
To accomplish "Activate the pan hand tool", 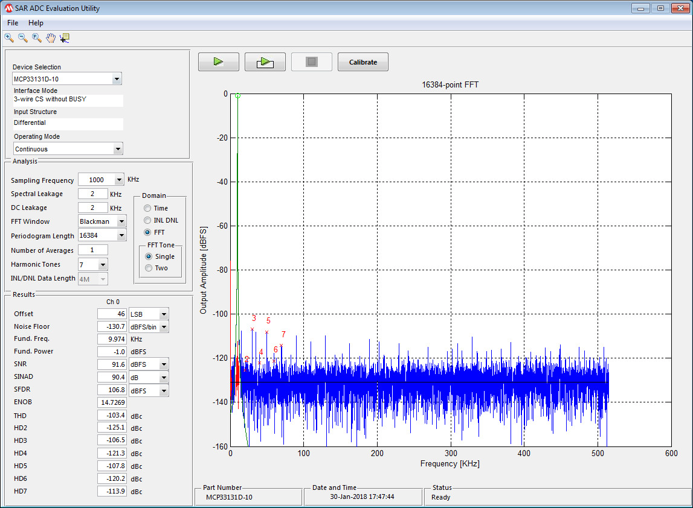I will click(x=51, y=38).
